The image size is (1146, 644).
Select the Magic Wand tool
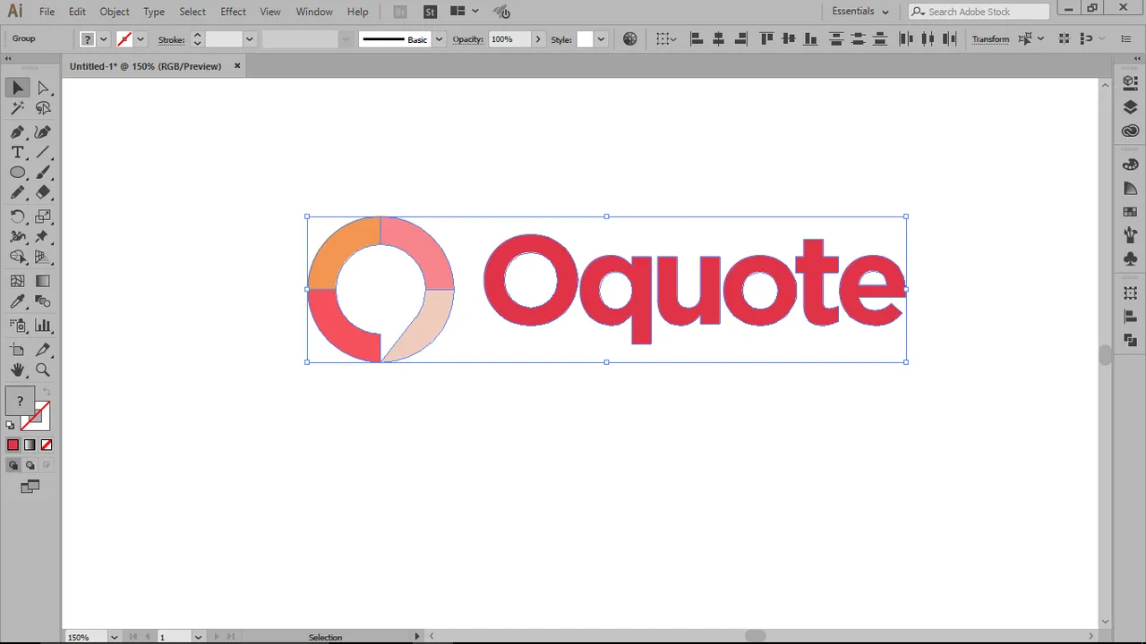pos(18,108)
